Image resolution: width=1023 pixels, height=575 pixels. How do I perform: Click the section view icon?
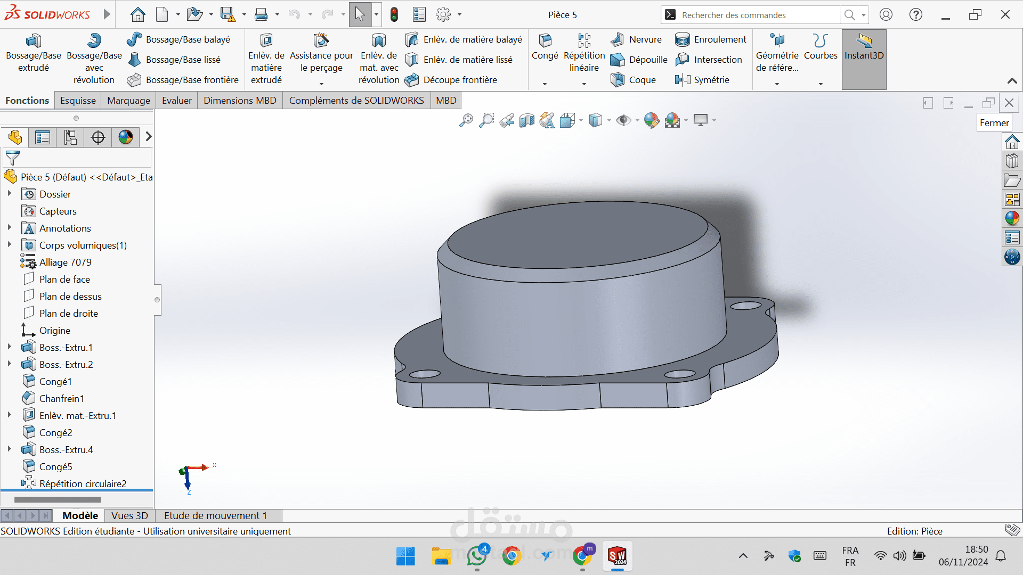(526, 121)
